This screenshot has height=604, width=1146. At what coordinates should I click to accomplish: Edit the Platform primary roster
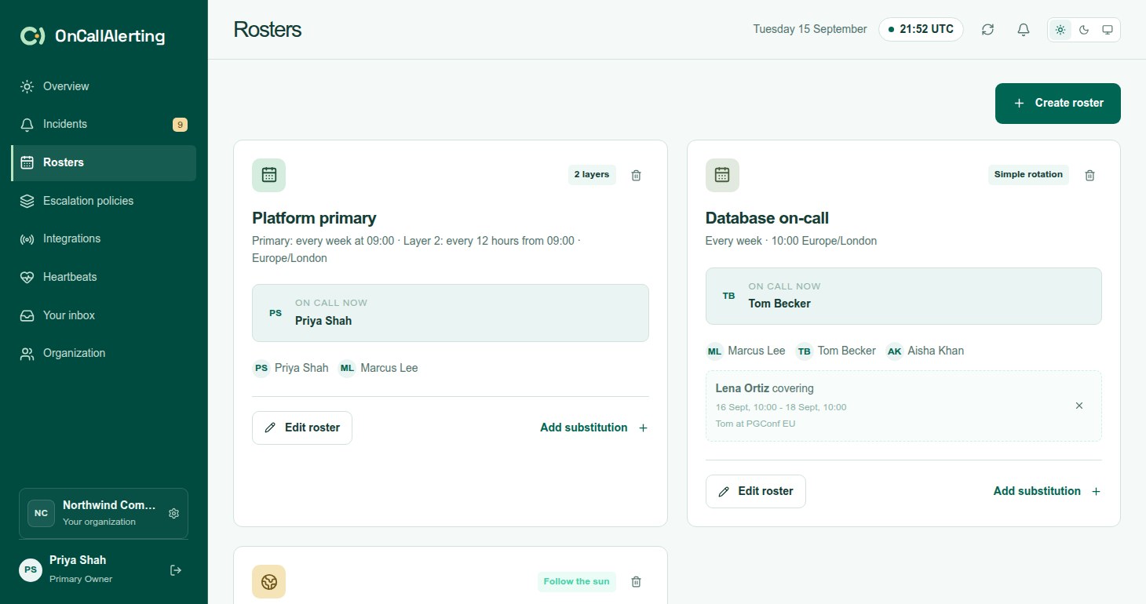[302, 428]
